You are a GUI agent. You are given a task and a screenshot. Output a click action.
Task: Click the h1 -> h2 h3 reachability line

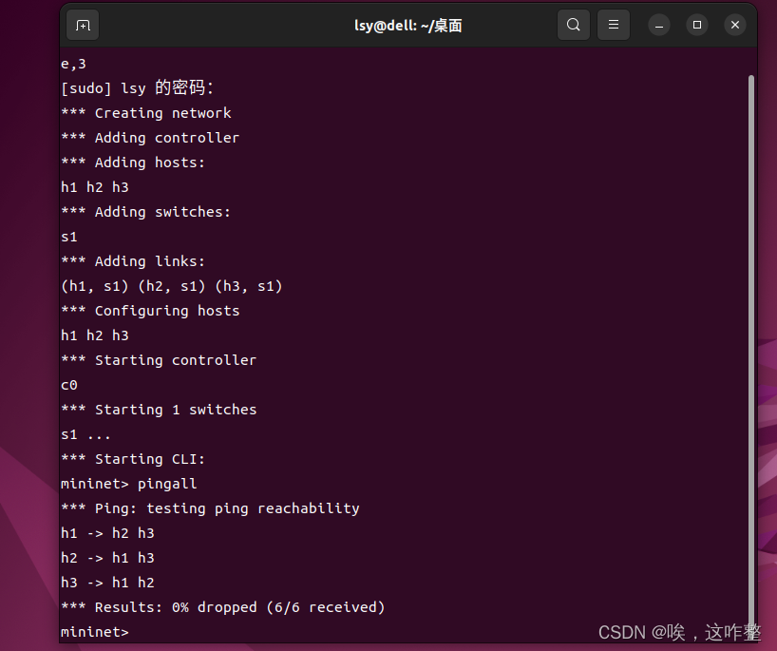pos(107,532)
